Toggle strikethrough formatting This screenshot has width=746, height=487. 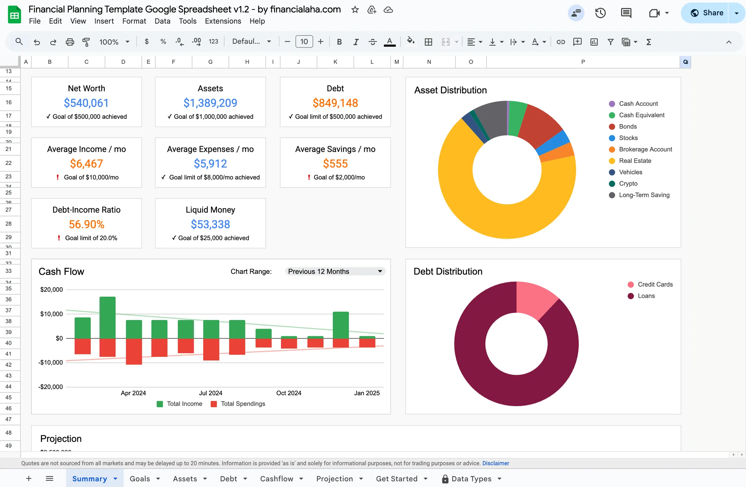pos(373,41)
